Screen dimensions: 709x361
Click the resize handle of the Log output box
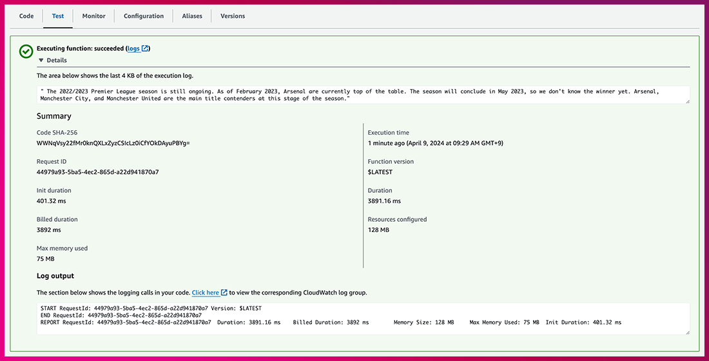pyautogui.click(x=686, y=332)
